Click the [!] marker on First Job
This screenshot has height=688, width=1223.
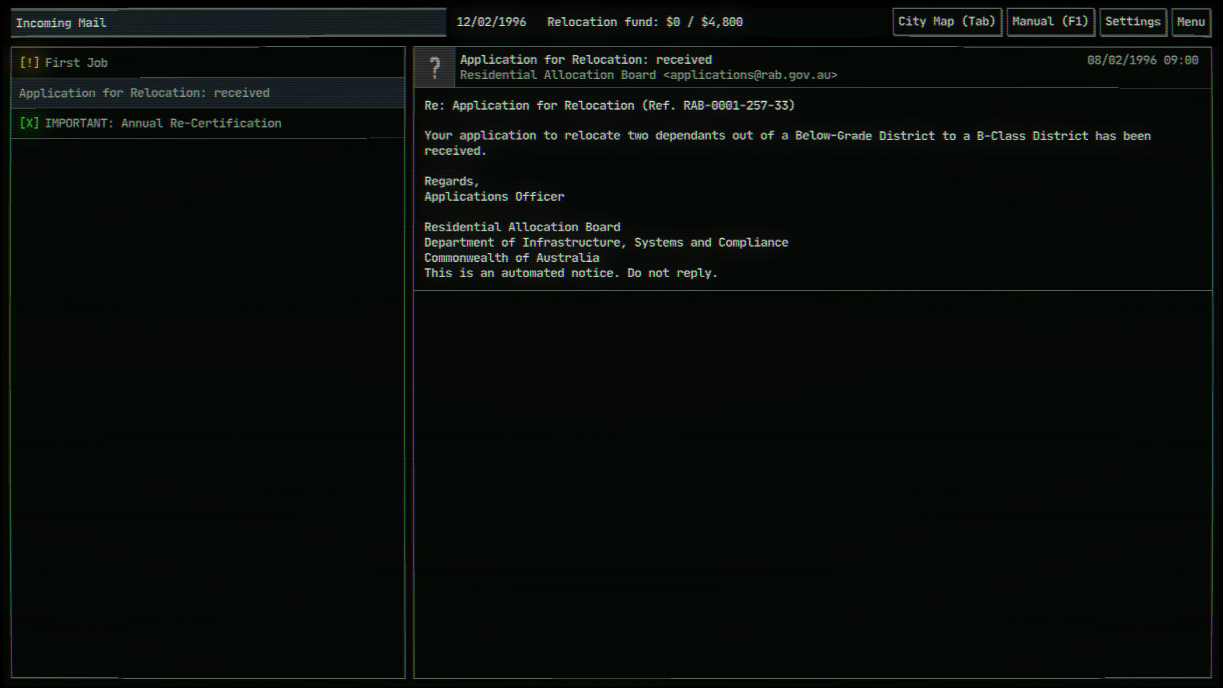tap(29, 62)
